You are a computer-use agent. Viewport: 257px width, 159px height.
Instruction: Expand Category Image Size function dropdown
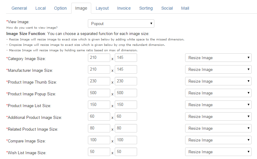tap(218, 58)
